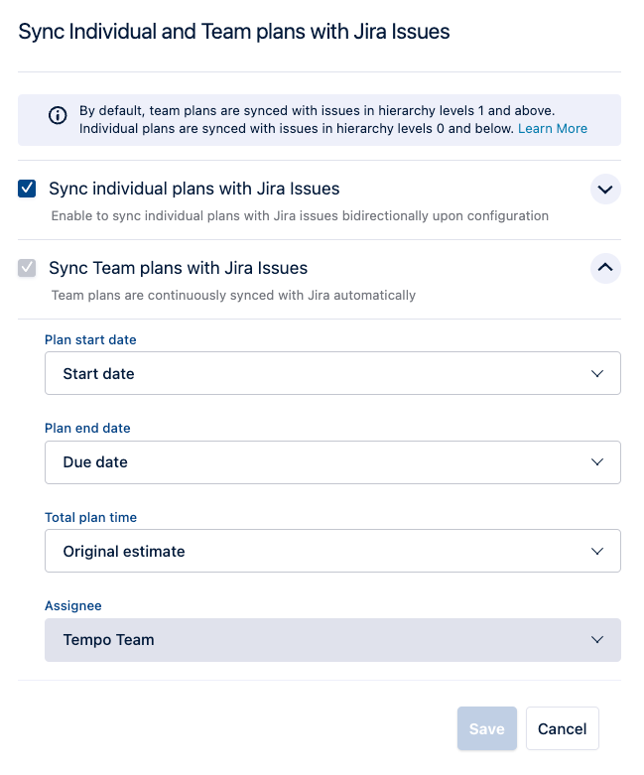The height and width of the screenshot is (775, 644).
Task: Click the arrow icon beside Start date
Action: [x=597, y=374]
